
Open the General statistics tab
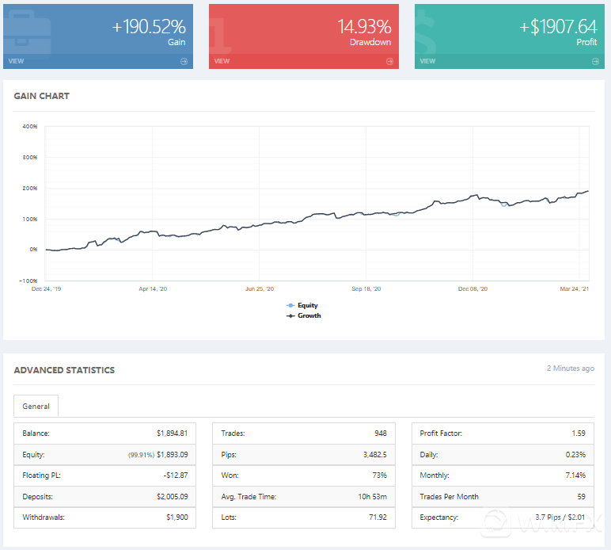click(x=36, y=407)
